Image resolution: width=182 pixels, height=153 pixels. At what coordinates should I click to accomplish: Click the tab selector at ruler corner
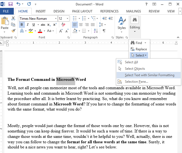1,43
